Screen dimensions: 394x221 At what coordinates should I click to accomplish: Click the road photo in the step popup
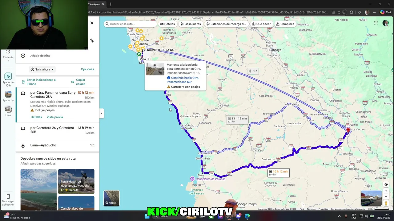155,69
